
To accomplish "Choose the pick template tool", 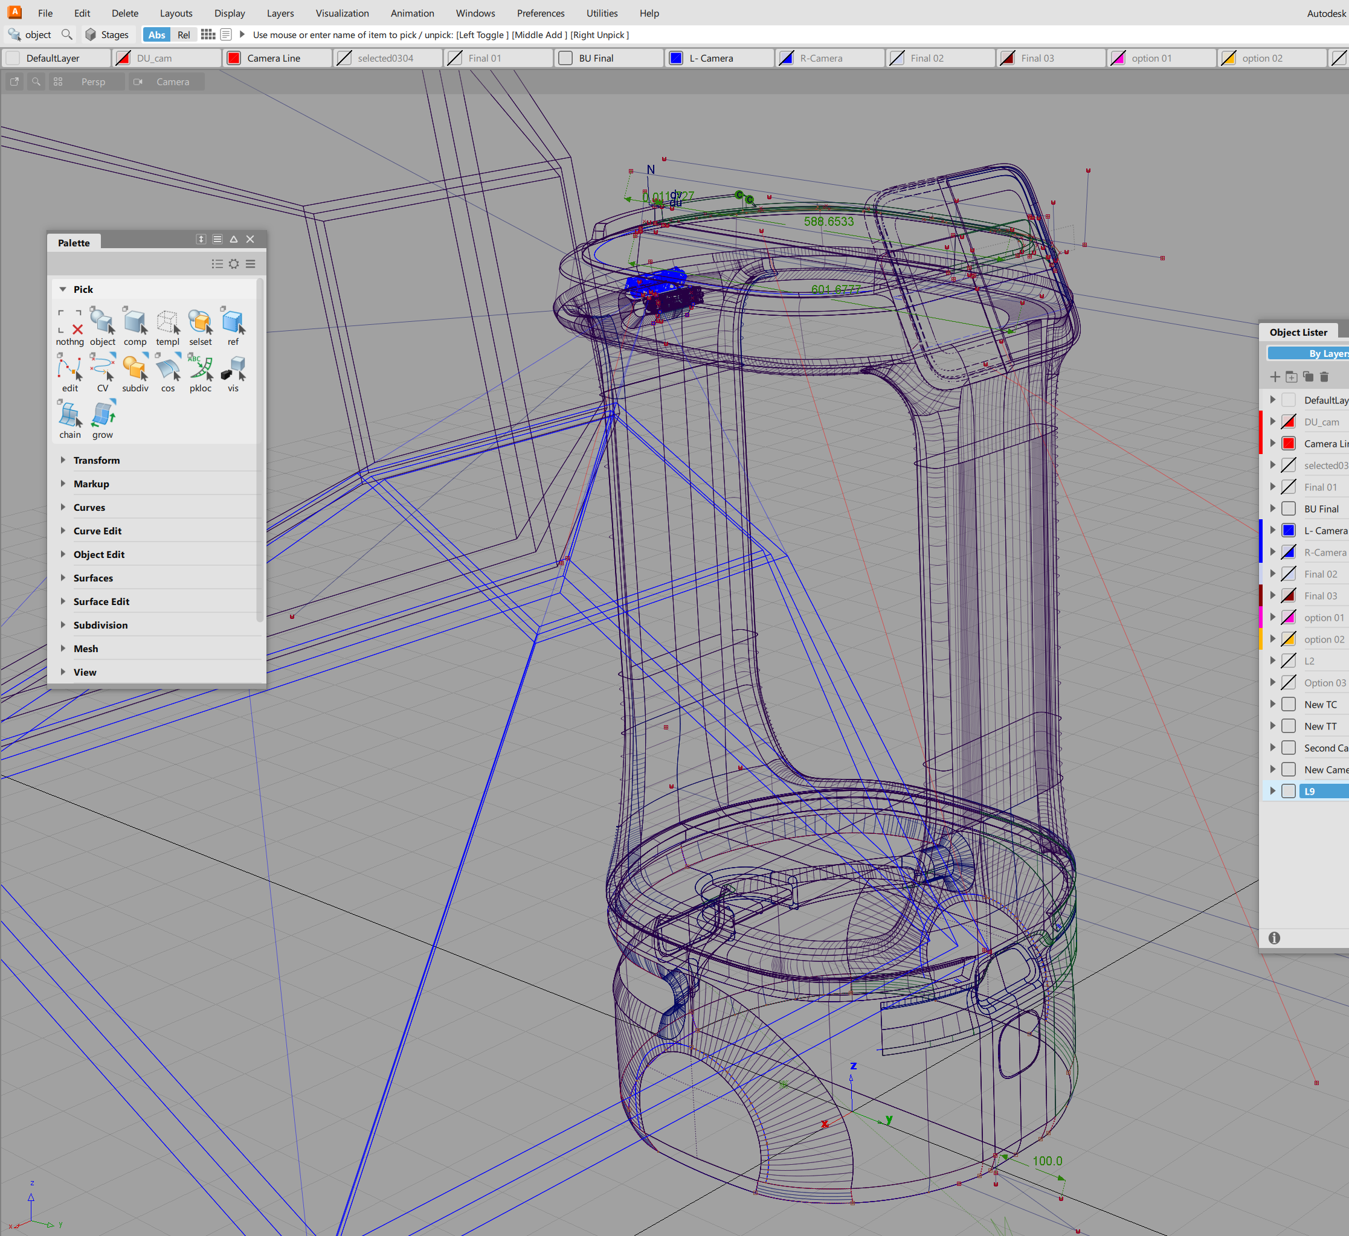I will click(167, 323).
